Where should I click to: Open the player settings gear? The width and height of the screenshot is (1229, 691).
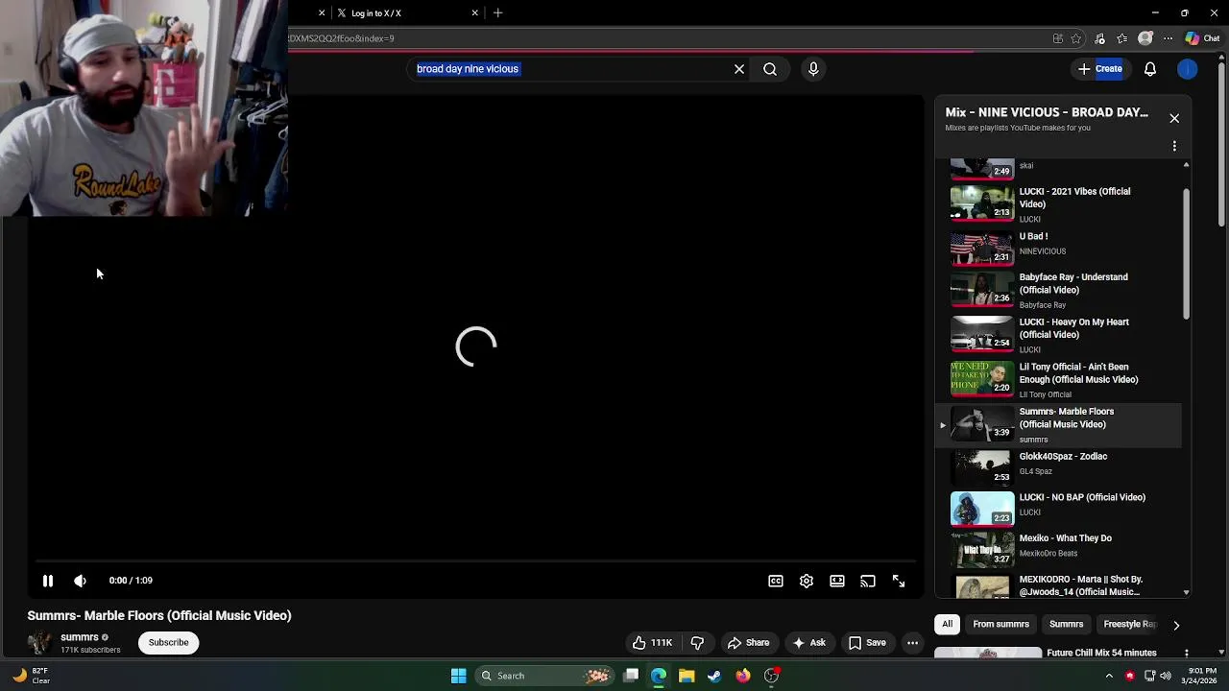(807, 581)
